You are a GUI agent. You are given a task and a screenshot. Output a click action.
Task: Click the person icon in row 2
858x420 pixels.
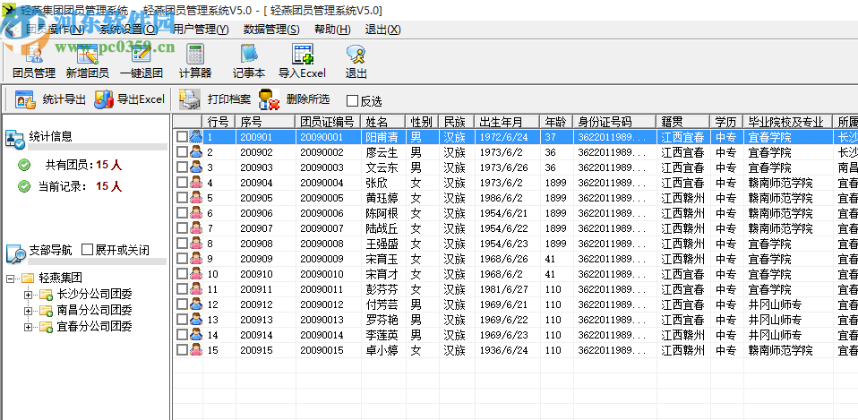point(196,152)
